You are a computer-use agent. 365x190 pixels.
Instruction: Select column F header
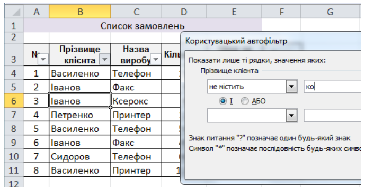point(281,12)
